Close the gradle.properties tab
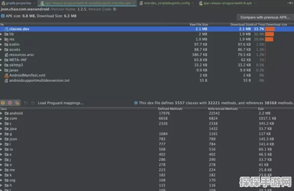 point(35,3)
